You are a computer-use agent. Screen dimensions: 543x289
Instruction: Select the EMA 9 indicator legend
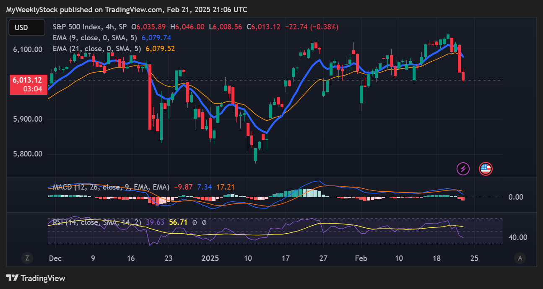(96, 37)
